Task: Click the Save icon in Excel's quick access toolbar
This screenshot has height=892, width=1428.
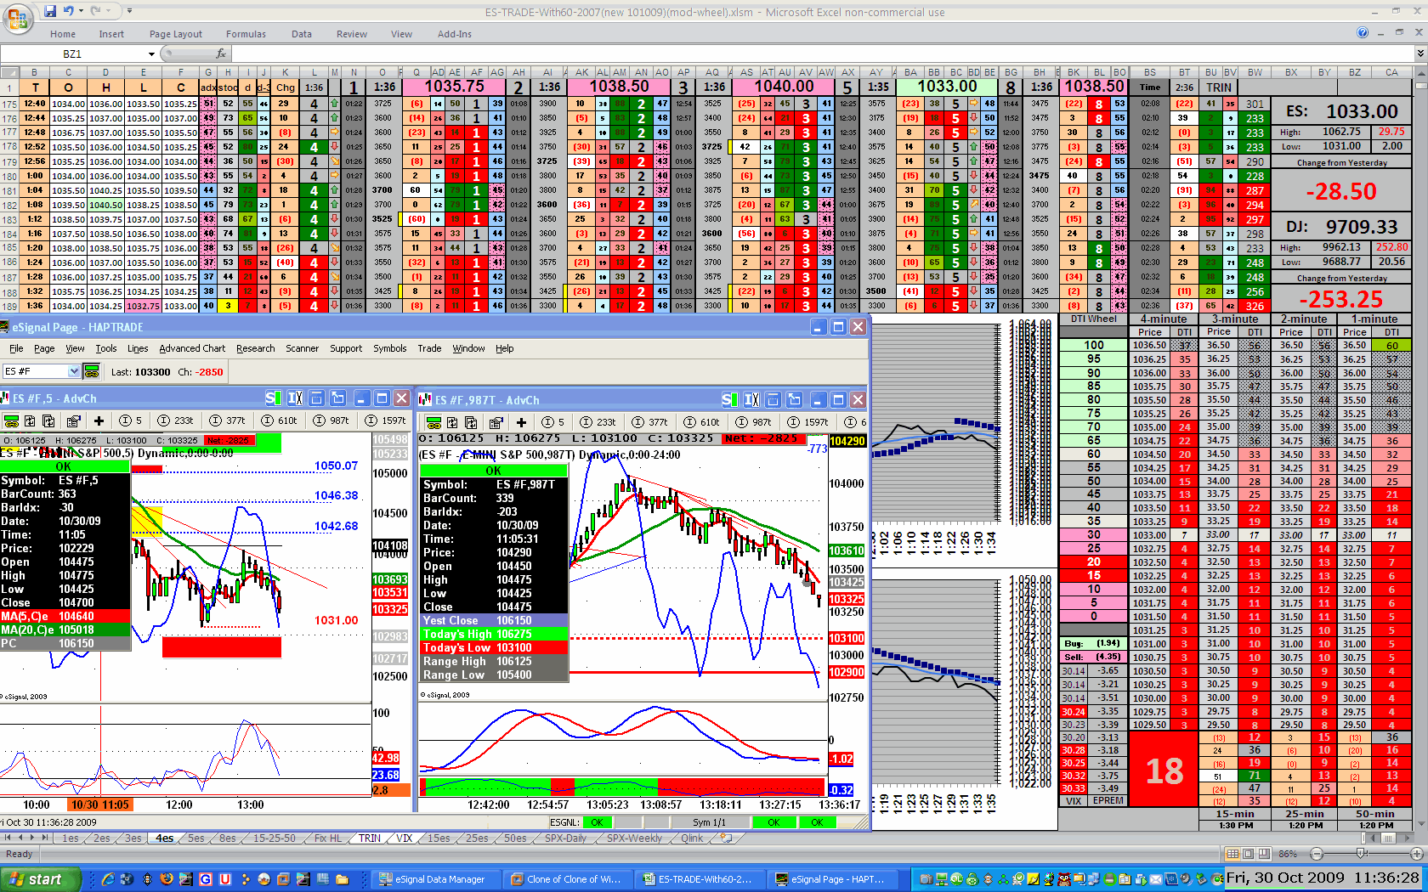Action: coord(50,11)
